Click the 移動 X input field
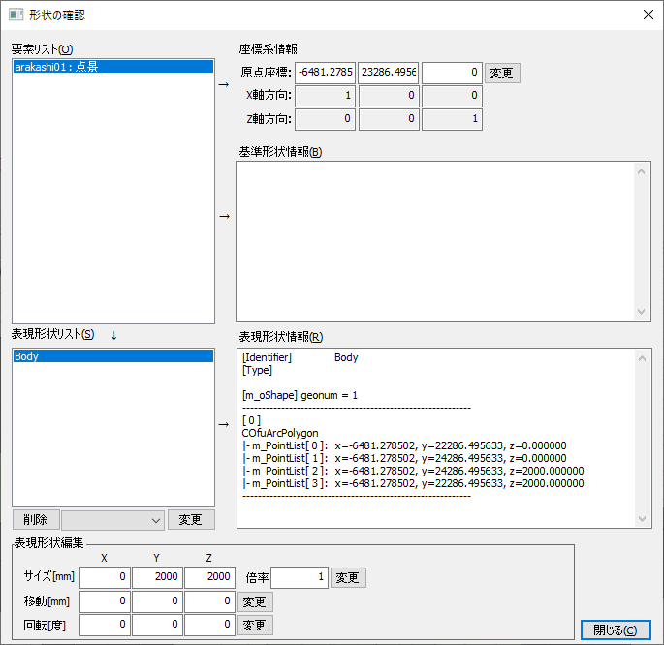This screenshot has width=664, height=645. (x=104, y=601)
